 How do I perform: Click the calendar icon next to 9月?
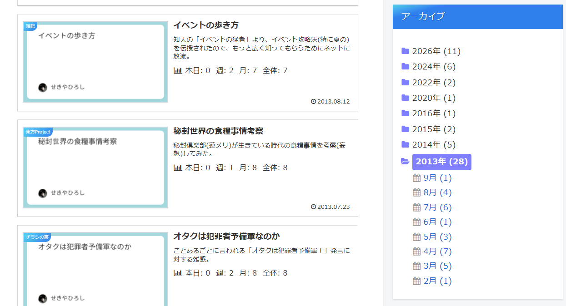(x=417, y=178)
